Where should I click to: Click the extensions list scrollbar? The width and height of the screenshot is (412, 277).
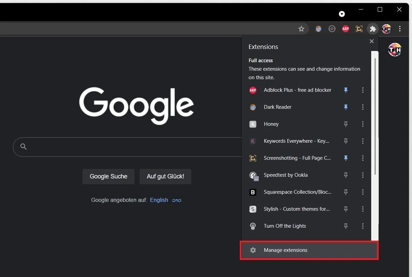tap(375, 116)
